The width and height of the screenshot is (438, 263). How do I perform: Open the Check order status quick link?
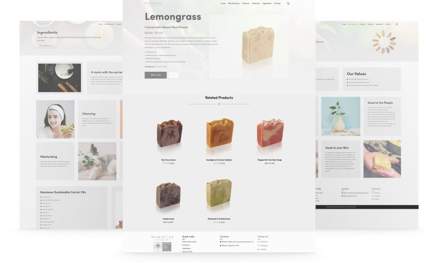point(189,242)
